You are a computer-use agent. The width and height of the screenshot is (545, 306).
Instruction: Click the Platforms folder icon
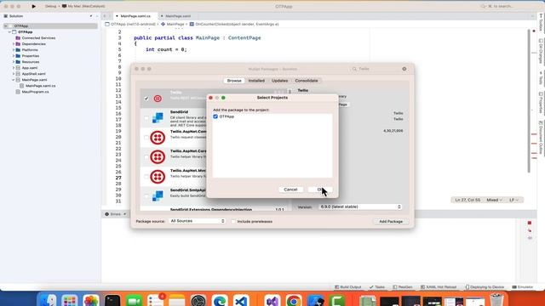click(18, 50)
